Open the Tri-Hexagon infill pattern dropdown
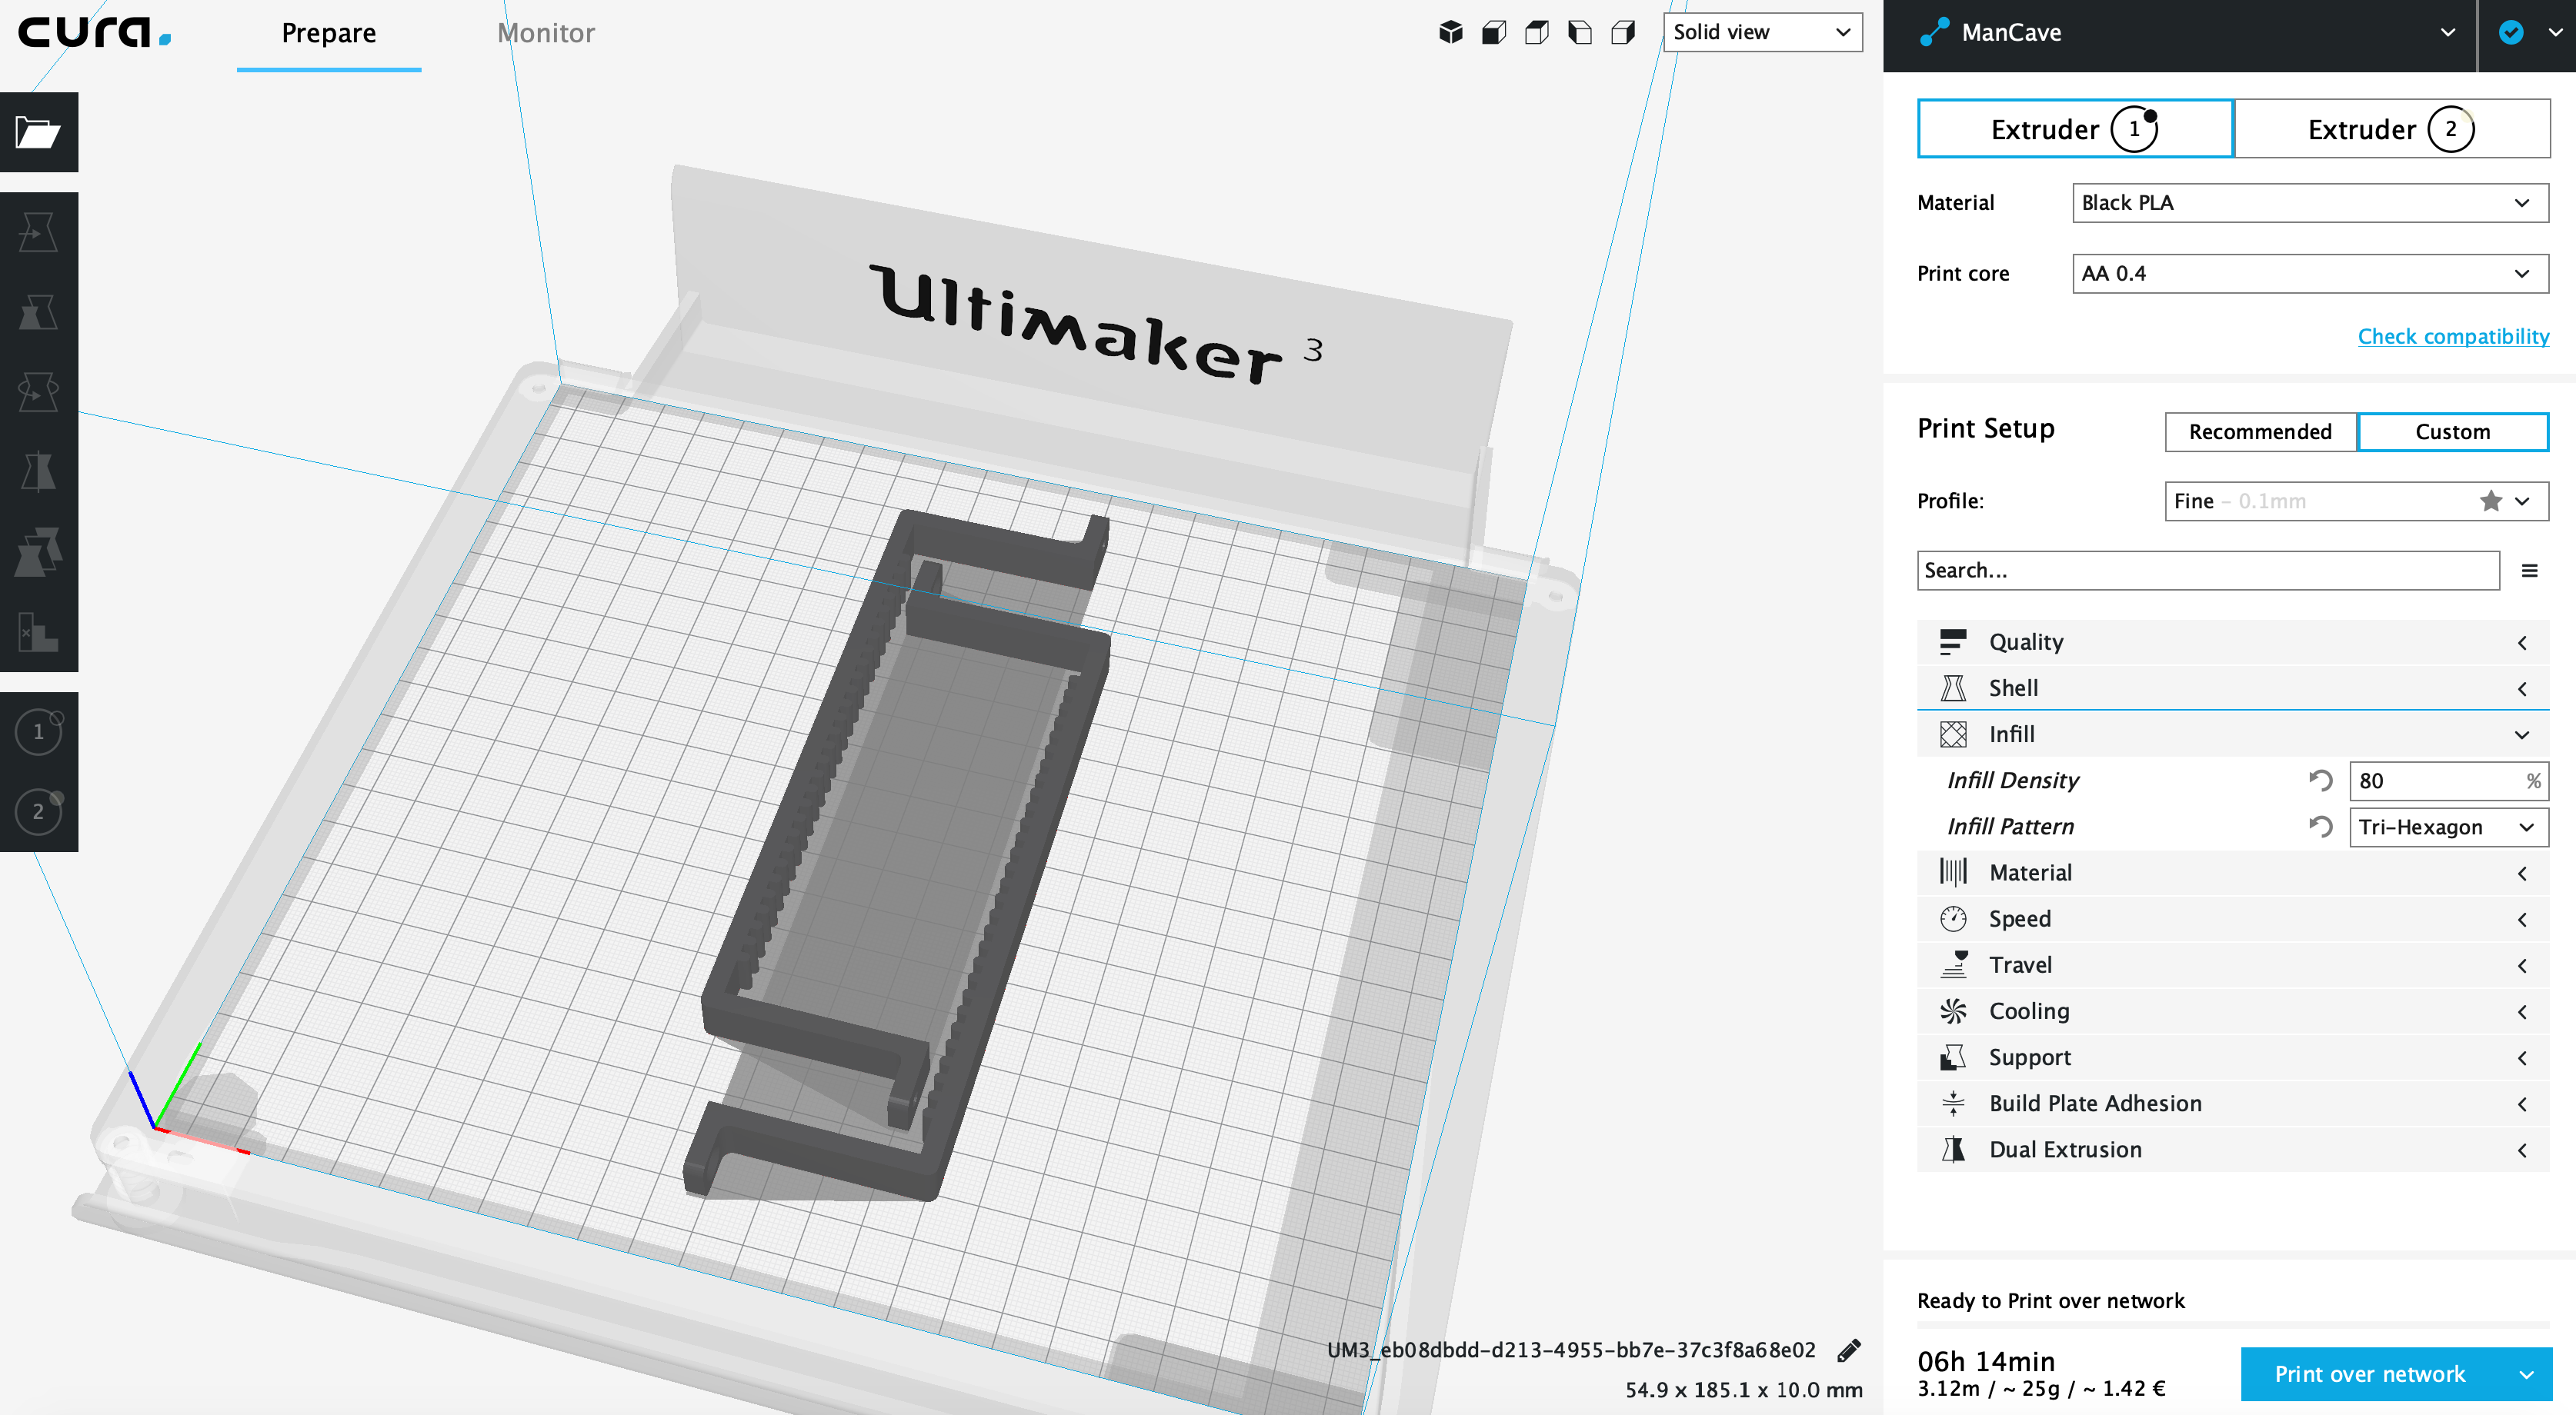 (x=2448, y=827)
